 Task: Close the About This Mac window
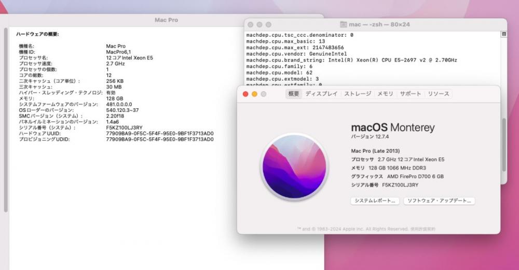pyautogui.click(x=245, y=94)
